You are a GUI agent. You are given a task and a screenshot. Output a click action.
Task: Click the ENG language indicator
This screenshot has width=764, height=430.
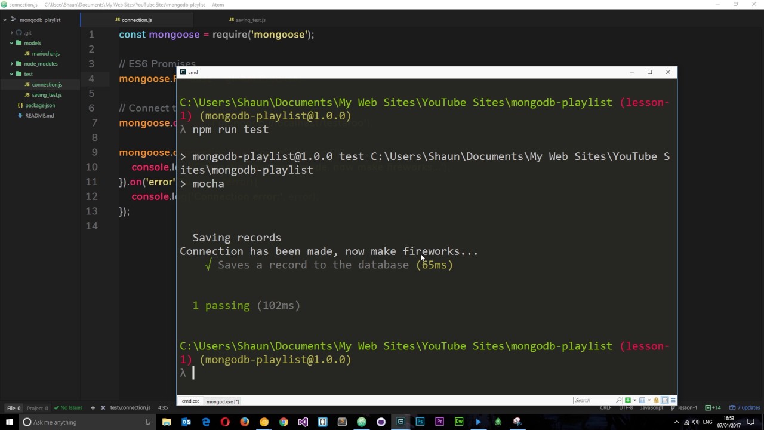pyautogui.click(x=708, y=422)
